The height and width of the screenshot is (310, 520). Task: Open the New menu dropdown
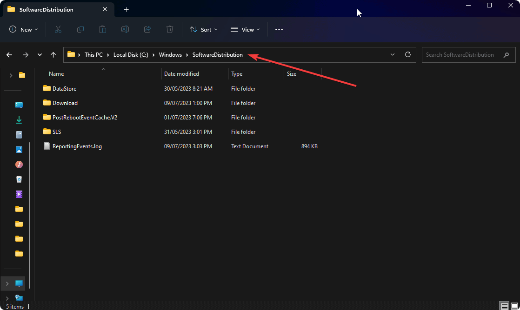click(23, 29)
